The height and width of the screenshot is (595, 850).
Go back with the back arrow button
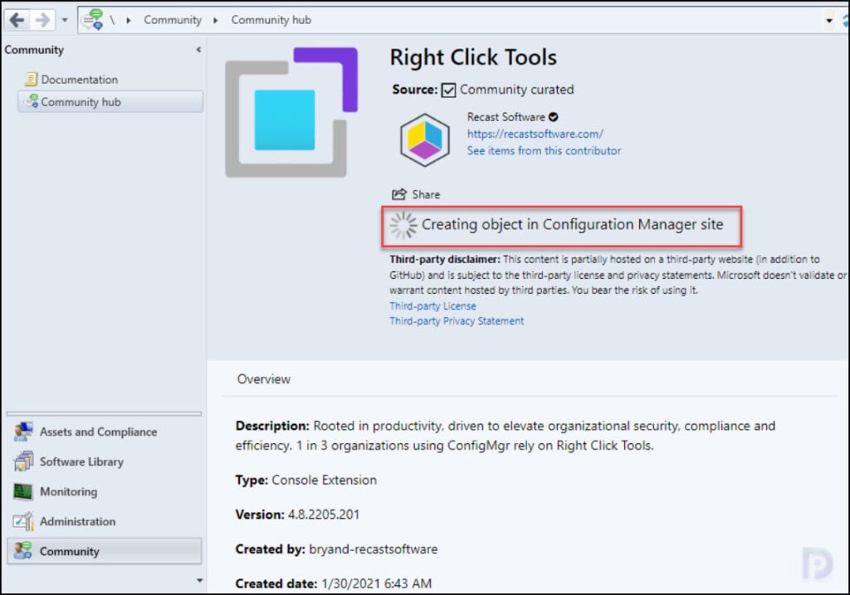pyautogui.click(x=17, y=20)
